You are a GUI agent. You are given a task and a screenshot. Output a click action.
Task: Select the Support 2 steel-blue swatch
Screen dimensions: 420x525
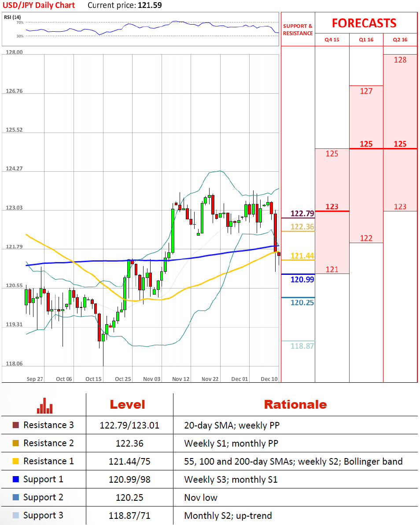point(16,497)
